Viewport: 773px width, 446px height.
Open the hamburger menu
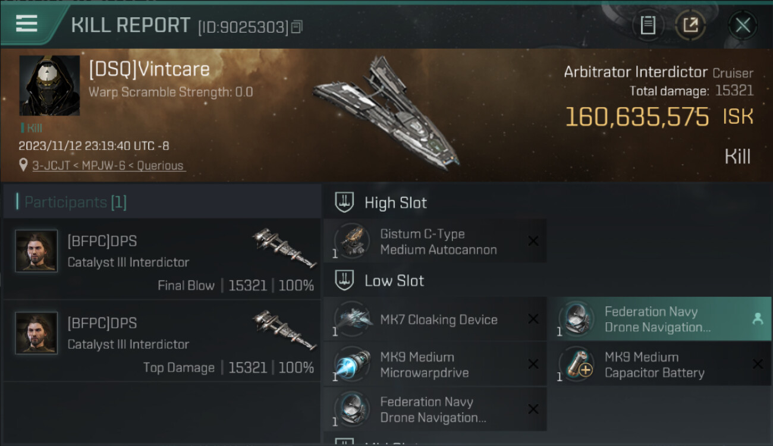point(27,24)
